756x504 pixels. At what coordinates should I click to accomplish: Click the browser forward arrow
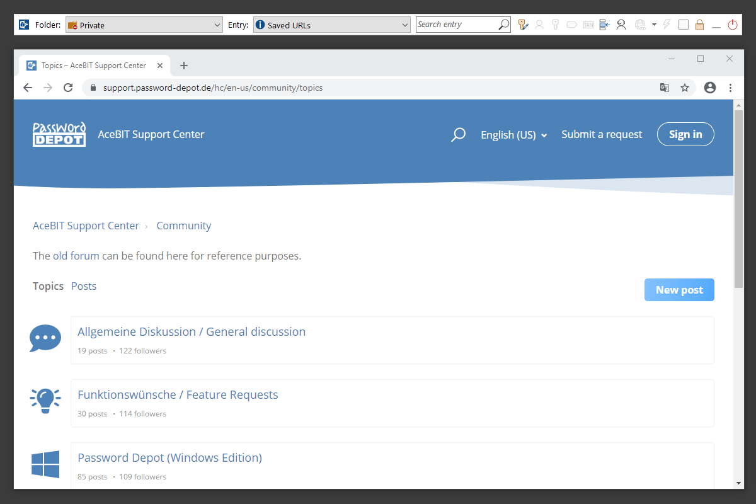click(x=48, y=88)
